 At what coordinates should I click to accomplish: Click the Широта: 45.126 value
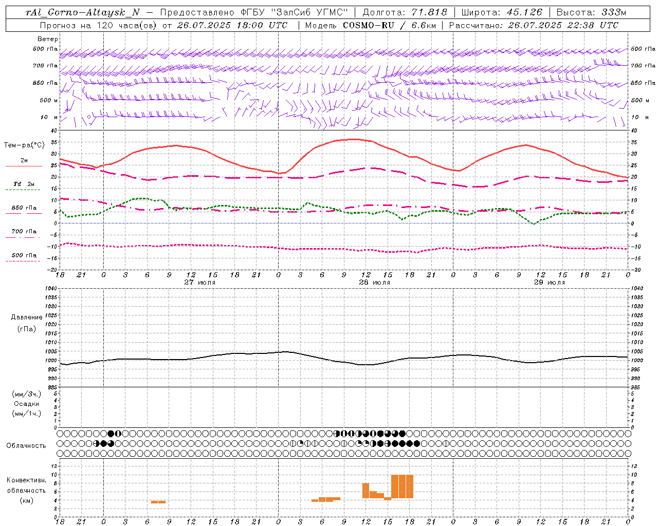point(502,12)
